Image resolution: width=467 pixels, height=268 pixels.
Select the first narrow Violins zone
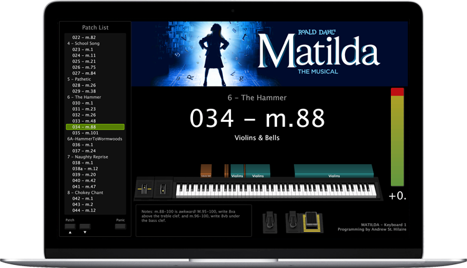point(237,171)
